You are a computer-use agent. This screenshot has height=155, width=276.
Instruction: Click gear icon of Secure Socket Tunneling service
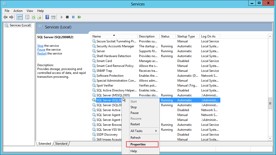click(94, 41)
